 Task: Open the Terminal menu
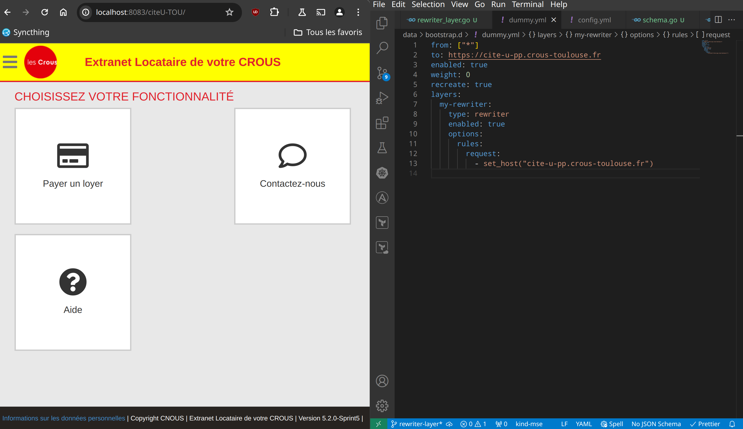pyautogui.click(x=528, y=4)
